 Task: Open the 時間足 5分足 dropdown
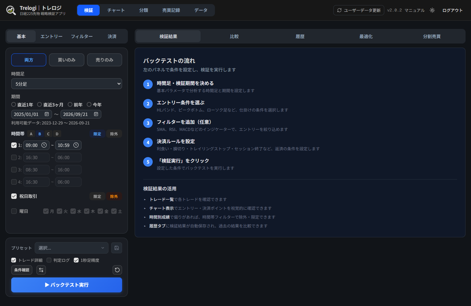67,84
